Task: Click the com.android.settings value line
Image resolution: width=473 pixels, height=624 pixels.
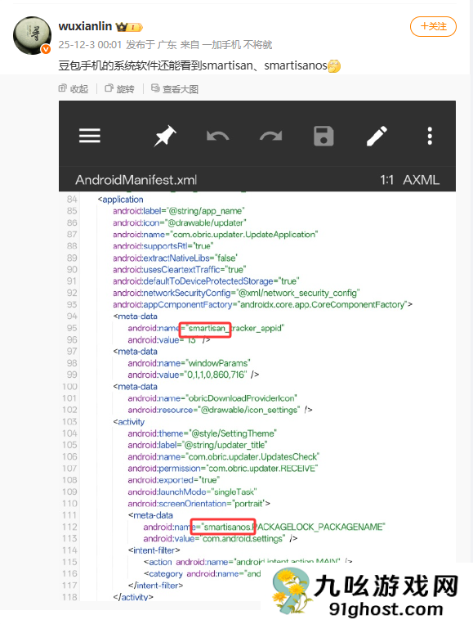Action: pos(221,538)
